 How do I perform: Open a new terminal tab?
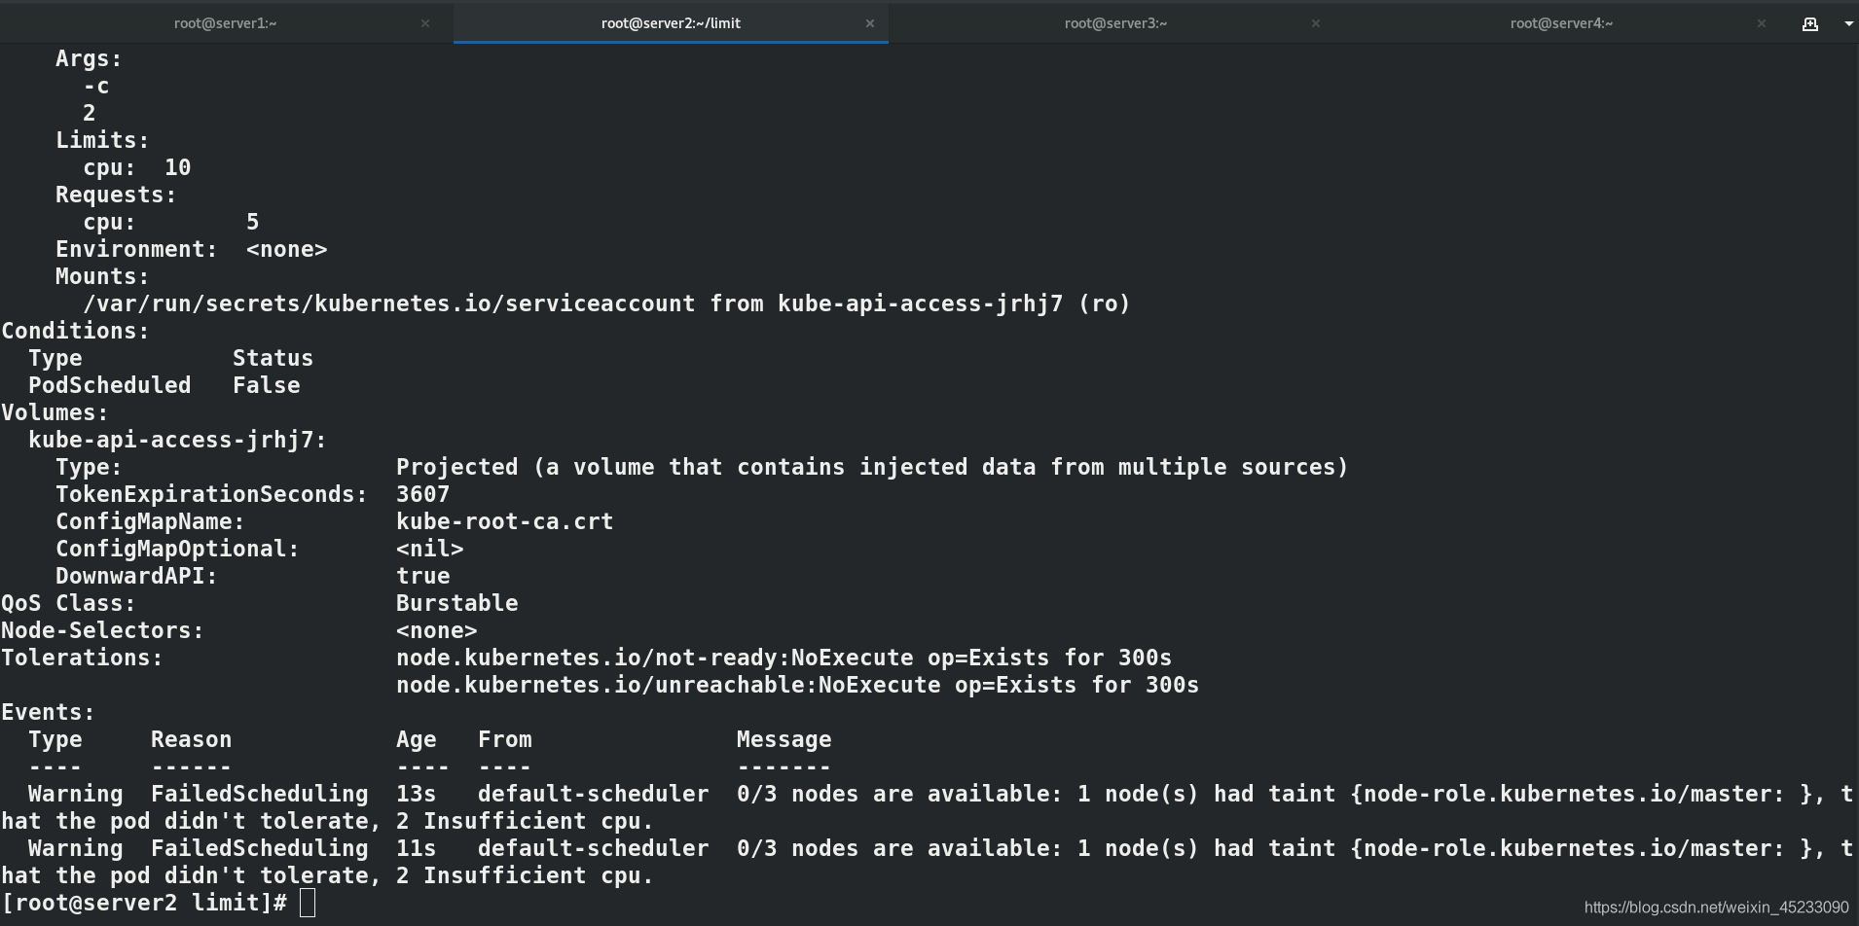click(x=1809, y=23)
